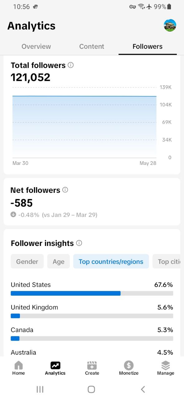Screen dimensions: 184x400
Task: Open the profile avatar picture
Action: pyautogui.click(x=170, y=25)
